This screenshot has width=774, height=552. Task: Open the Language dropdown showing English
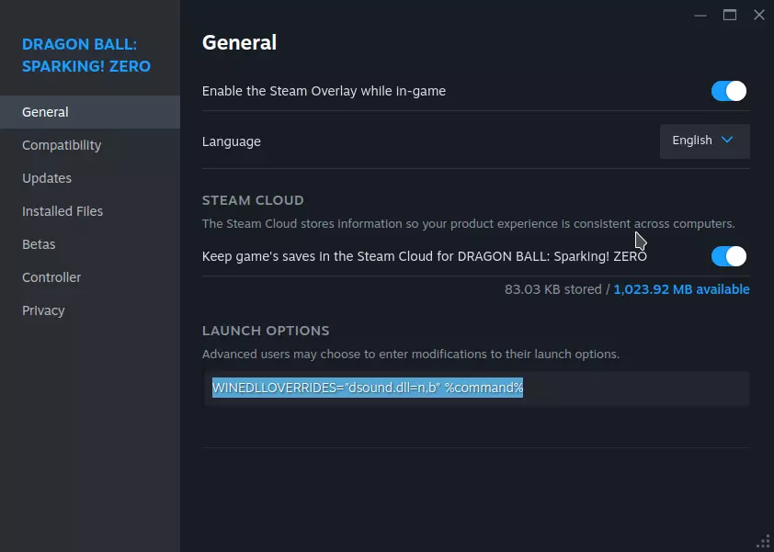[704, 141]
